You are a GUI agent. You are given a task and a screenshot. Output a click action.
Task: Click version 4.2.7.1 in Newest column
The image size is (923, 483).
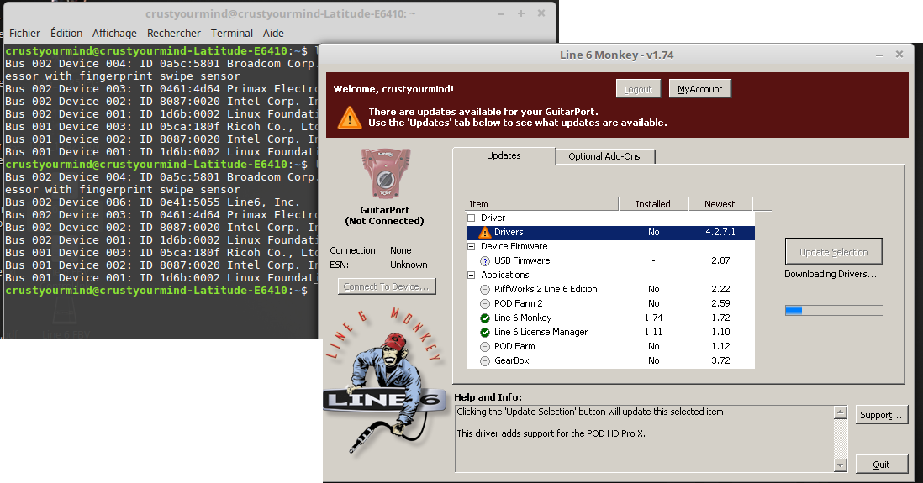coord(720,233)
